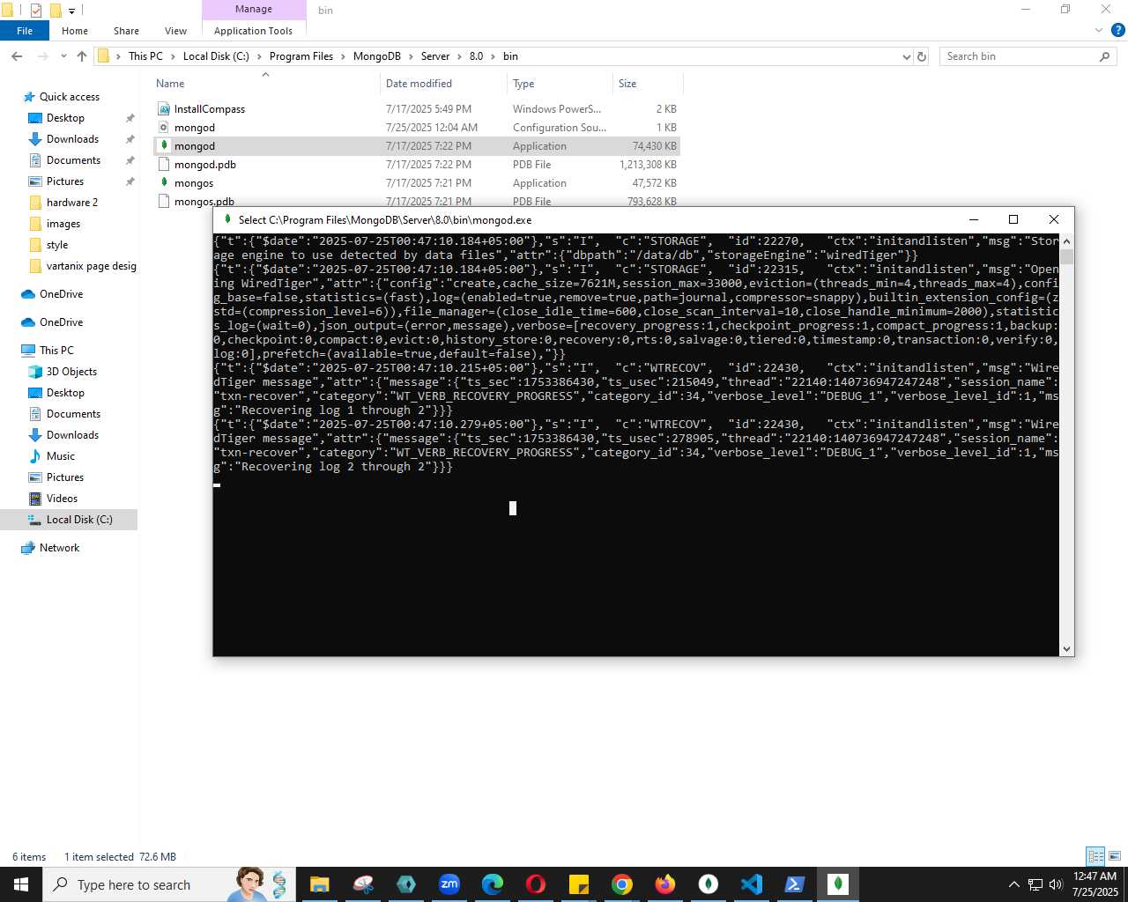Click the Windows Start button

click(21, 884)
